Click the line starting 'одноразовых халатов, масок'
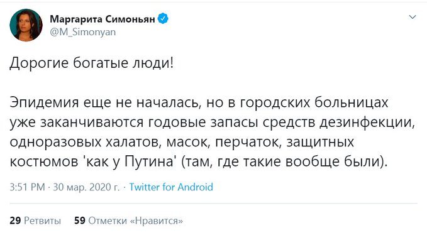427x235 pixels. [x=182, y=142]
